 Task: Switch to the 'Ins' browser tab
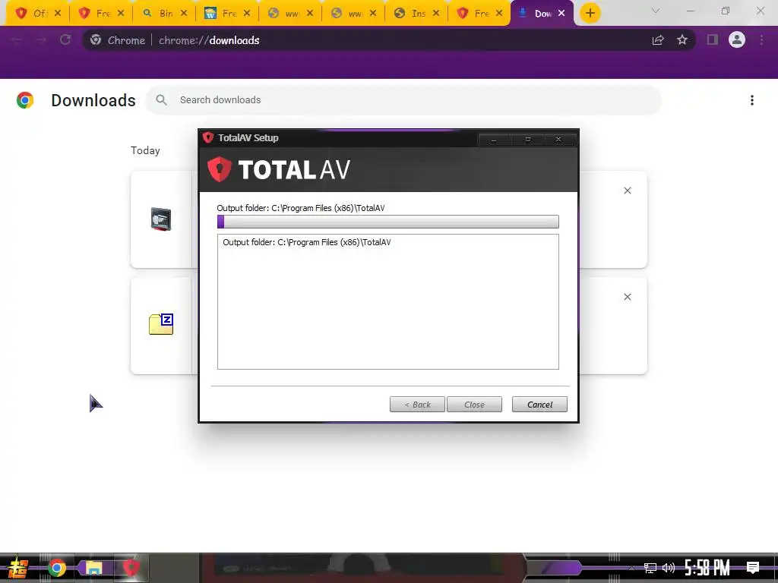pyautogui.click(x=411, y=14)
